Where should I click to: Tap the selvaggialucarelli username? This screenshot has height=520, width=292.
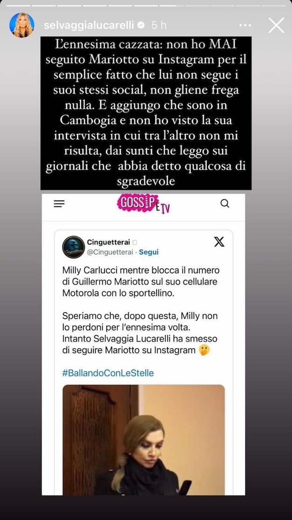click(89, 25)
